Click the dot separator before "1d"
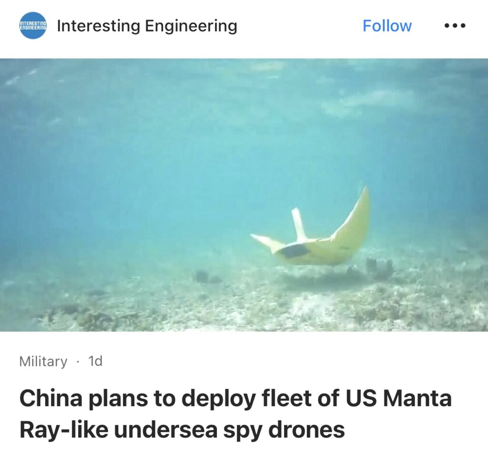The image size is (488, 458). (x=78, y=362)
